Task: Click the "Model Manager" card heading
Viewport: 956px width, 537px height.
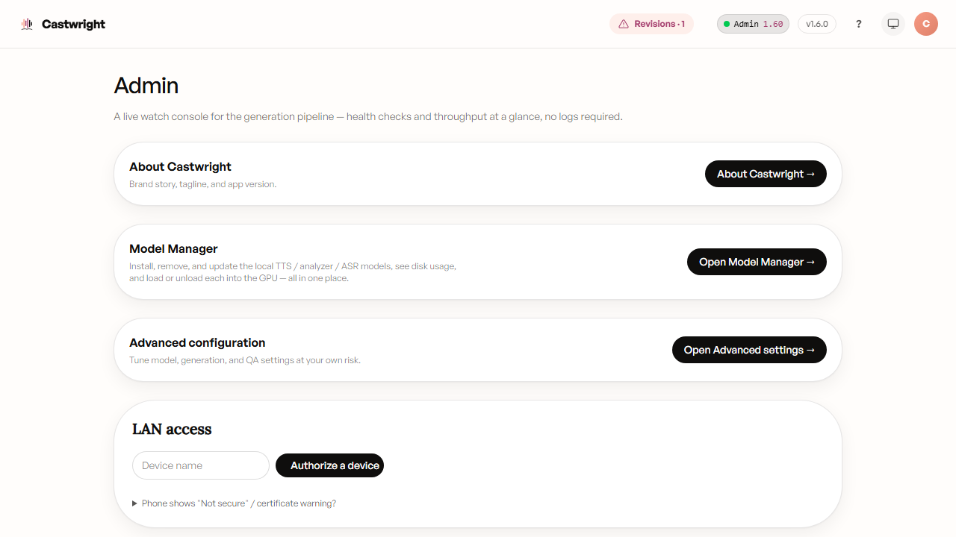Action: click(x=173, y=248)
